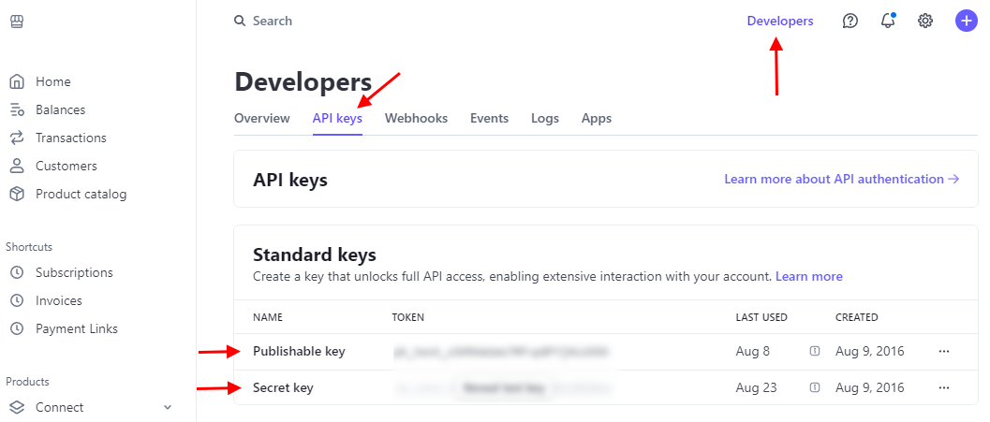Click the clock icon beside Payment Links
This screenshot has height=422, width=990.
17,328
